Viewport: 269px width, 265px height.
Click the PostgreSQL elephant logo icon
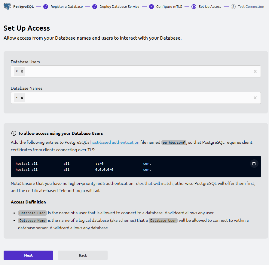pos(7,6)
